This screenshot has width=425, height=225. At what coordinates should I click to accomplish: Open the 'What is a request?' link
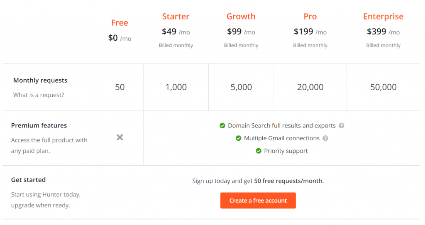coord(39,95)
